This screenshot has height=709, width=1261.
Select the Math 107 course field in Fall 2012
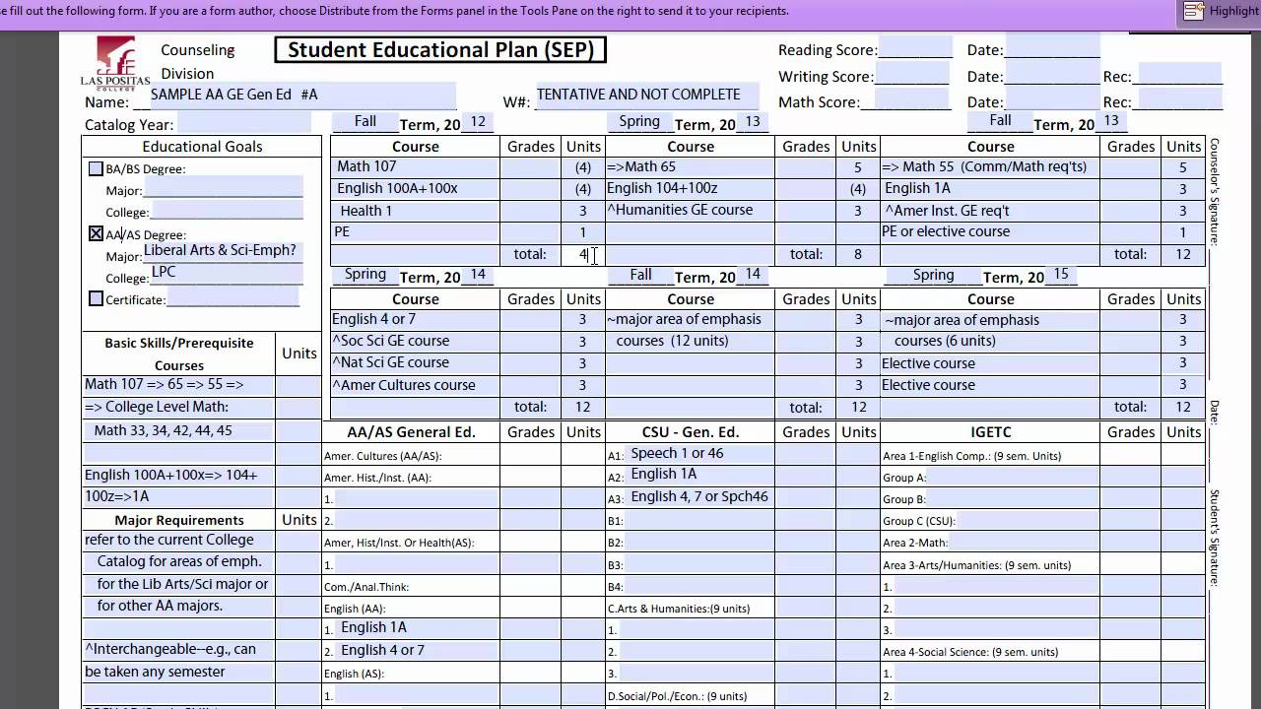tap(415, 166)
